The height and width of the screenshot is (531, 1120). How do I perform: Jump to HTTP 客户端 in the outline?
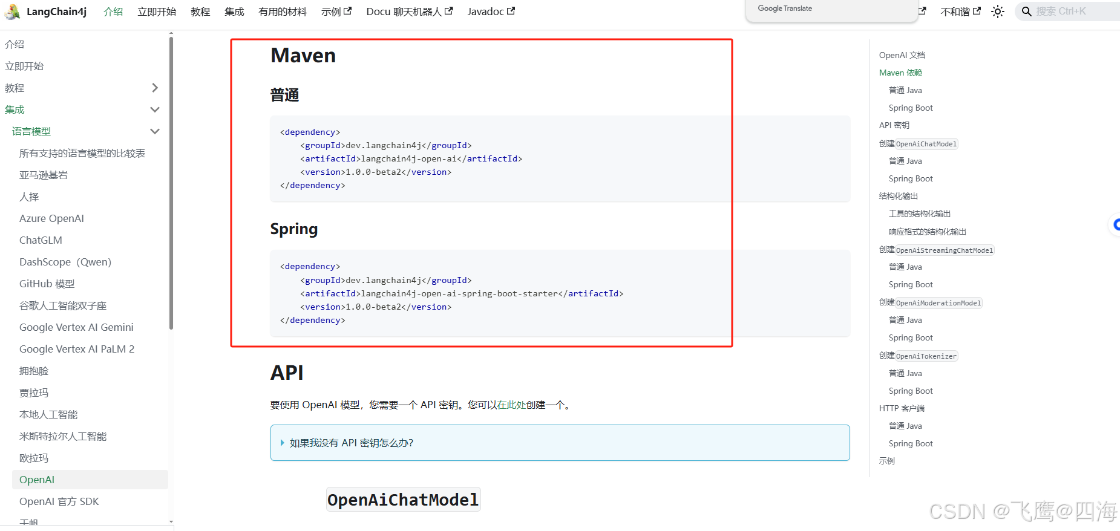pos(902,408)
